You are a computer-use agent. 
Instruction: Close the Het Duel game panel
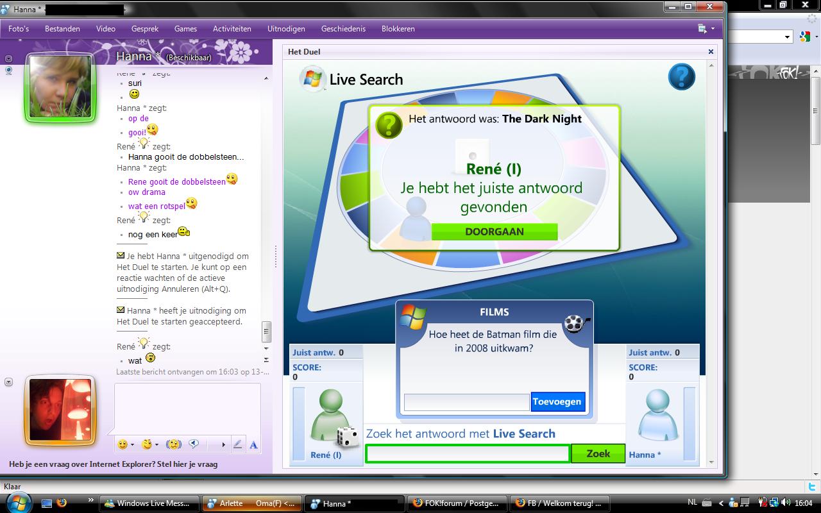711,51
